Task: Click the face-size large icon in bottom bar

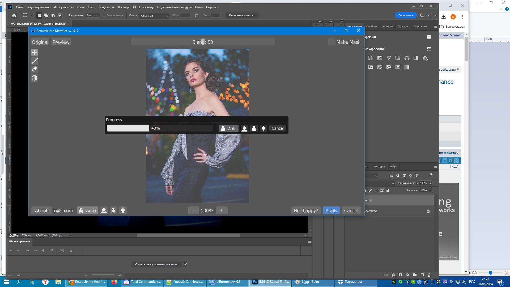Action: tap(104, 210)
